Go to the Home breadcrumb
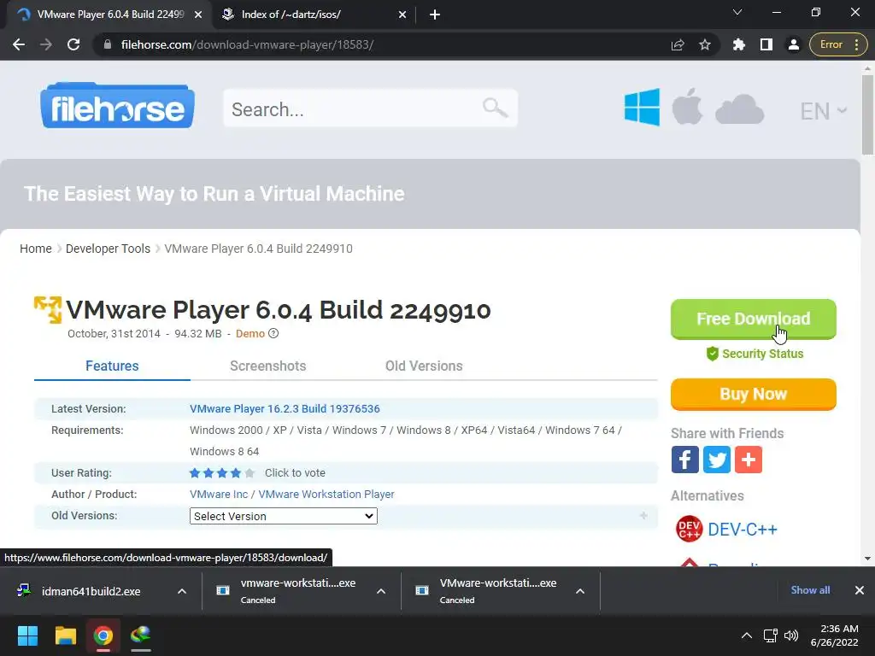Viewport: 875px width, 656px height. [x=36, y=249]
